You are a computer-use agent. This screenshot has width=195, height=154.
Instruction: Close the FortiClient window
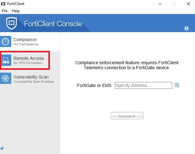click(x=188, y=4)
